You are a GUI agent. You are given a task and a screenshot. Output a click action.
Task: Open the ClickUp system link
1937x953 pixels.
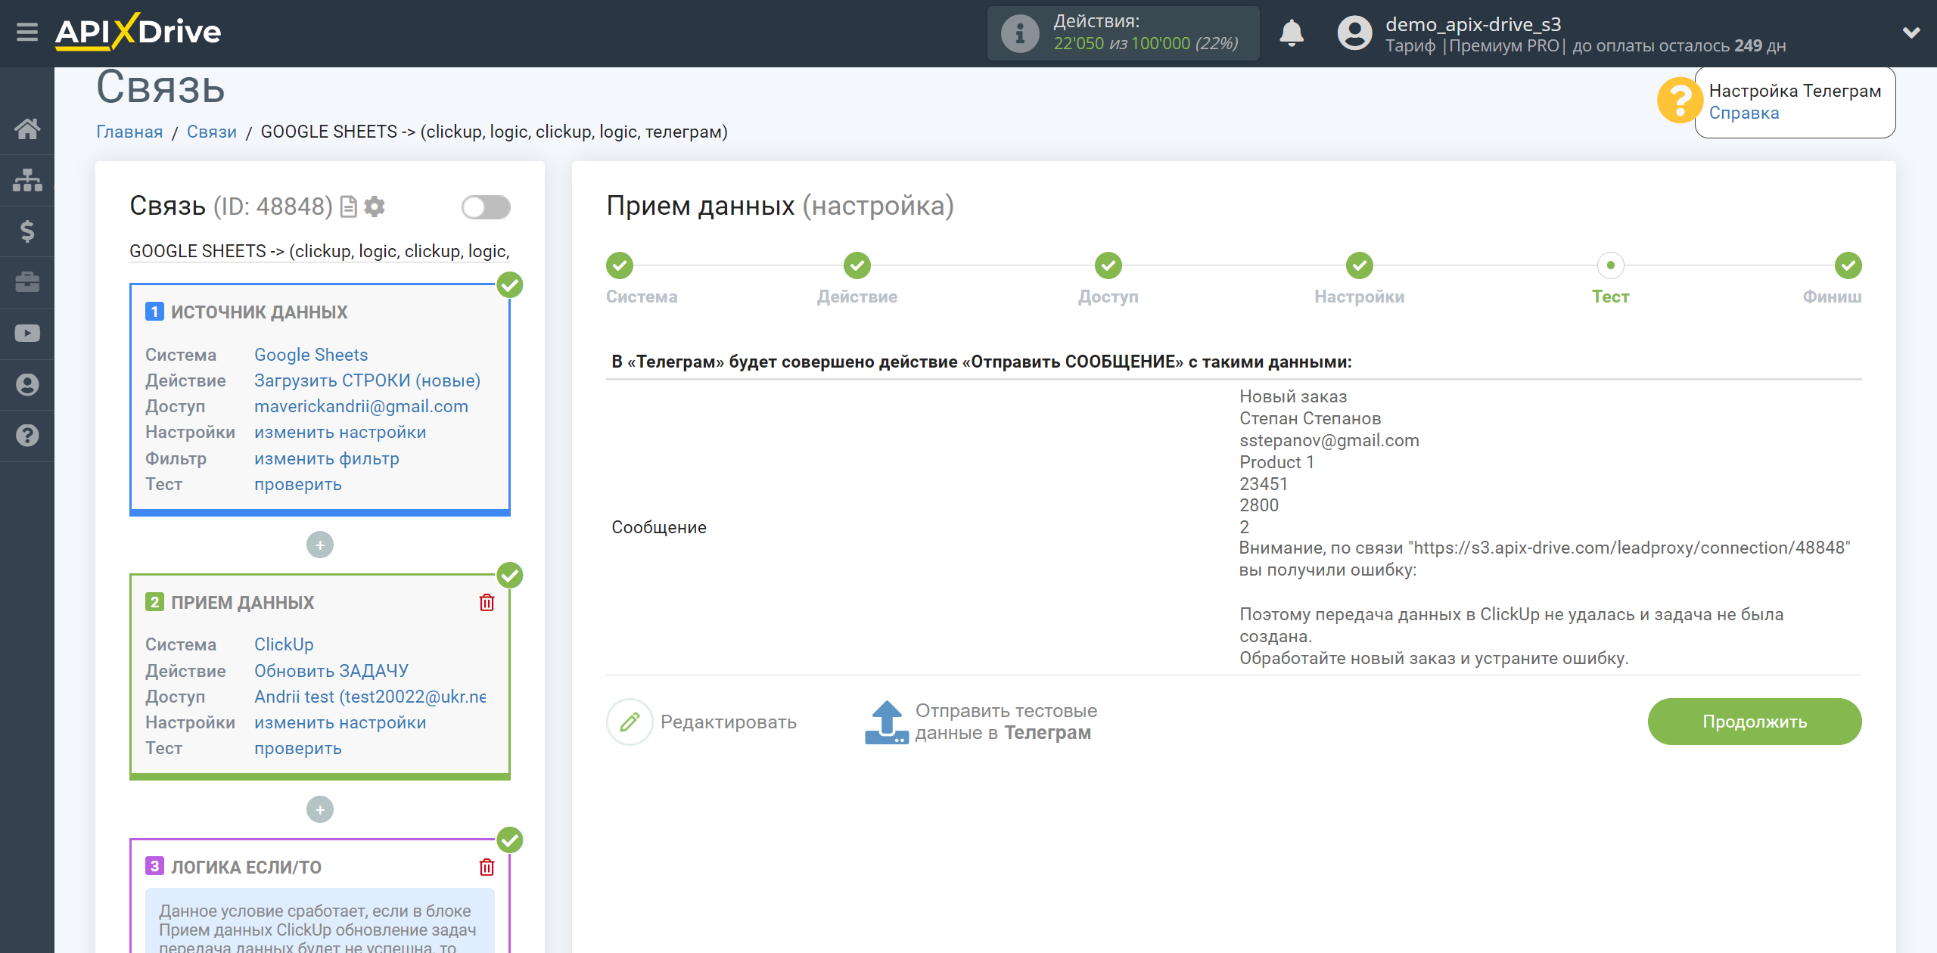(284, 644)
